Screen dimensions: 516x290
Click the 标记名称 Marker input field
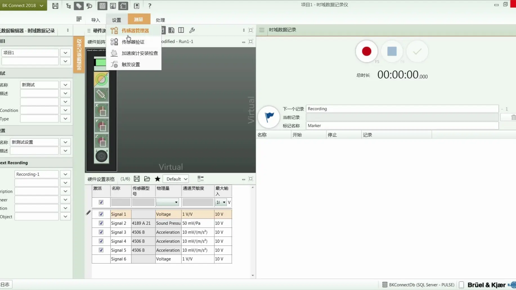(x=402, y=125)
